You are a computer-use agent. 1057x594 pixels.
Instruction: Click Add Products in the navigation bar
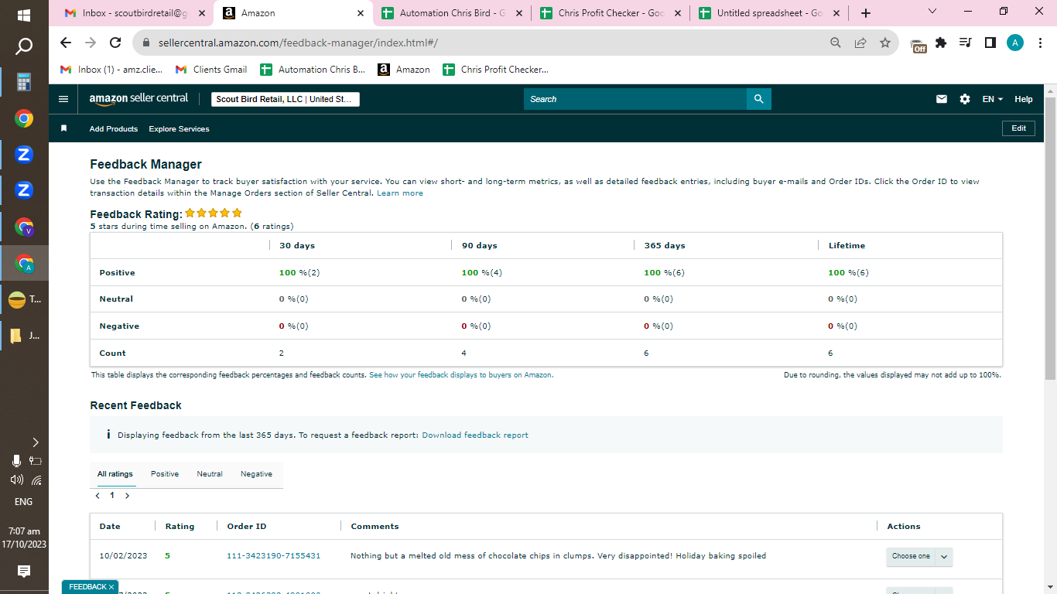tap(114, 128)
